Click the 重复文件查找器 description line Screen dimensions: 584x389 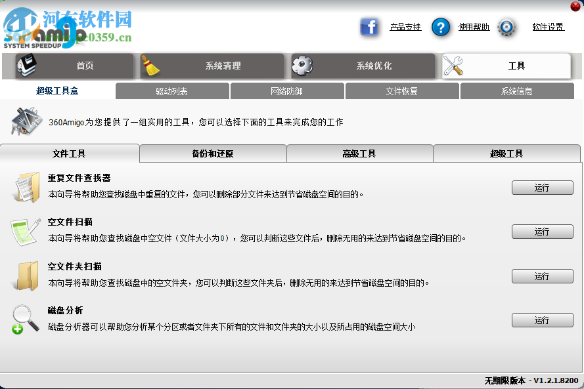pyautogui.click(x=206, y=194)
